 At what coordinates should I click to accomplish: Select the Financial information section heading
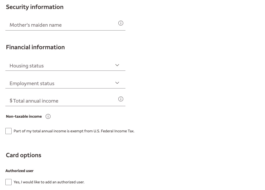click(35, 47)
